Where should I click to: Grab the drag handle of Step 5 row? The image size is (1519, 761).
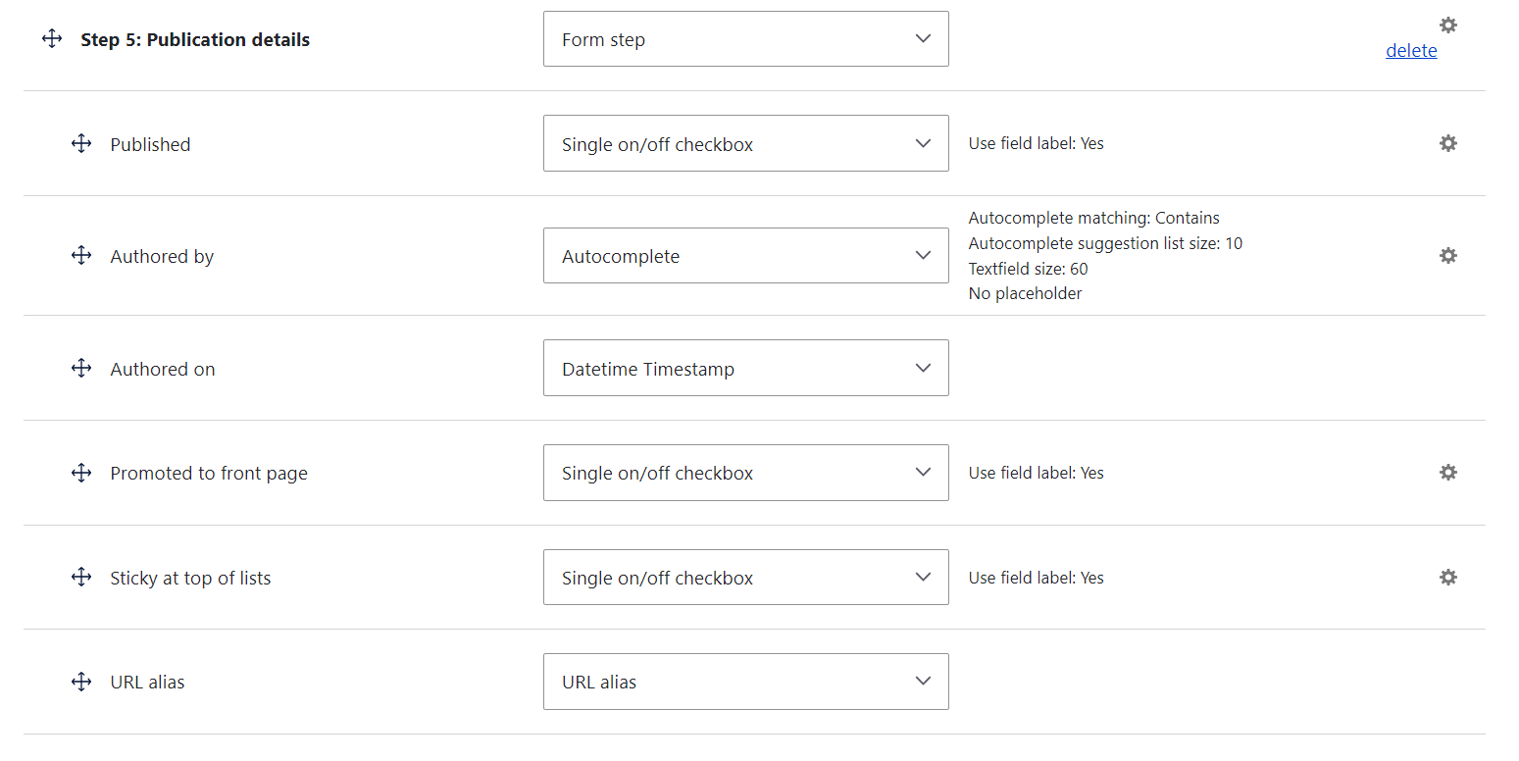51,38
